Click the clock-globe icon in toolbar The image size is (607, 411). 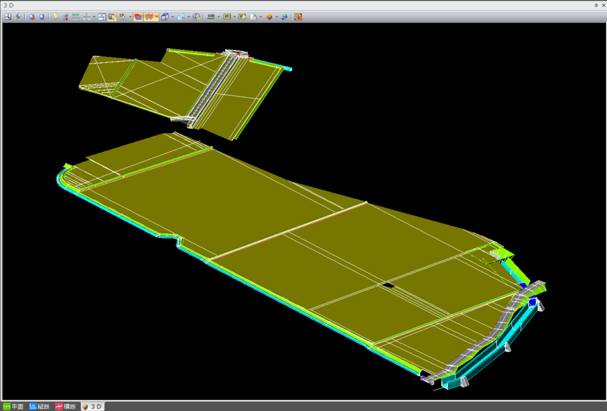[x=196, y=17]
